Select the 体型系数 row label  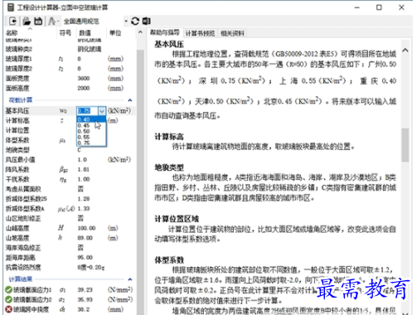(x=17, y=140)
